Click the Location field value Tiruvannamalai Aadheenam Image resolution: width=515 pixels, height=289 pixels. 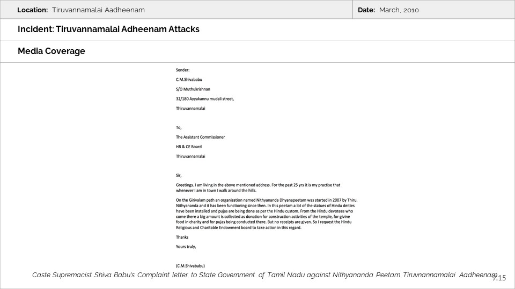tap(98, 10)
